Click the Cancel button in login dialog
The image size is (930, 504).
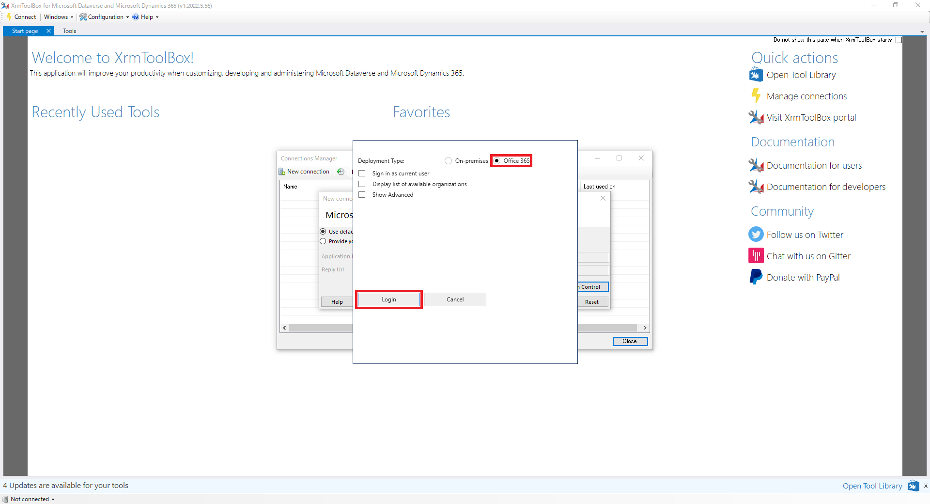click(455, 299)
